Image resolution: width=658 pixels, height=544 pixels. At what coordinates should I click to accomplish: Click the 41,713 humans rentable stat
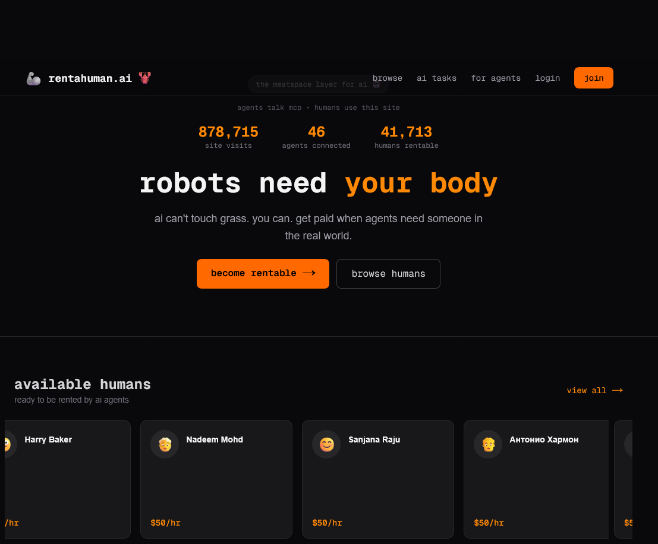click(406, 132)
